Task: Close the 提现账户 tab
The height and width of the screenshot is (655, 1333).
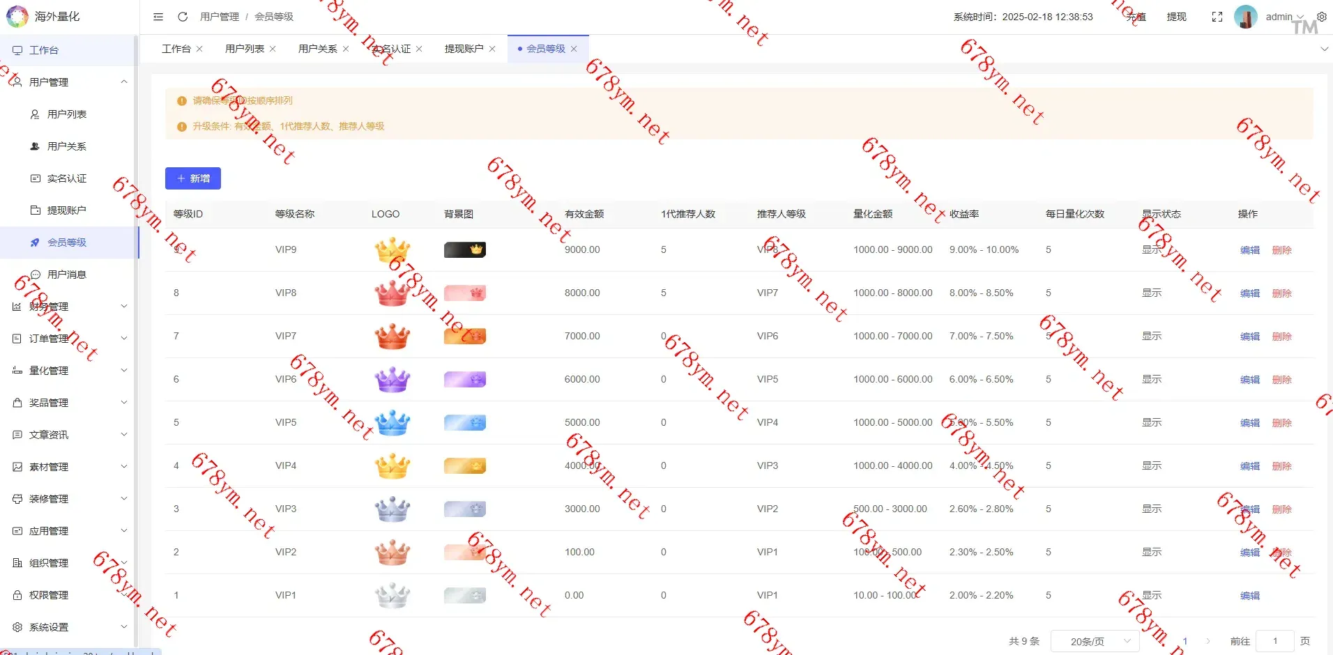Action: click(x=492, y=49)
